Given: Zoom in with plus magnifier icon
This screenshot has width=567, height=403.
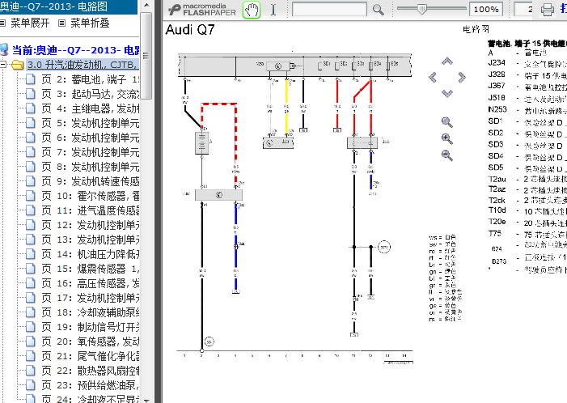Looking at the screenshot, I should pyautogui.click(x=447, y=138).
